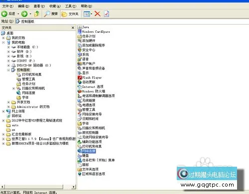This screenshot has width=249, height=194.
Task: Select DVD/CD-RW 驱动器 (G:) in tree
Action: tap(31, 65)
